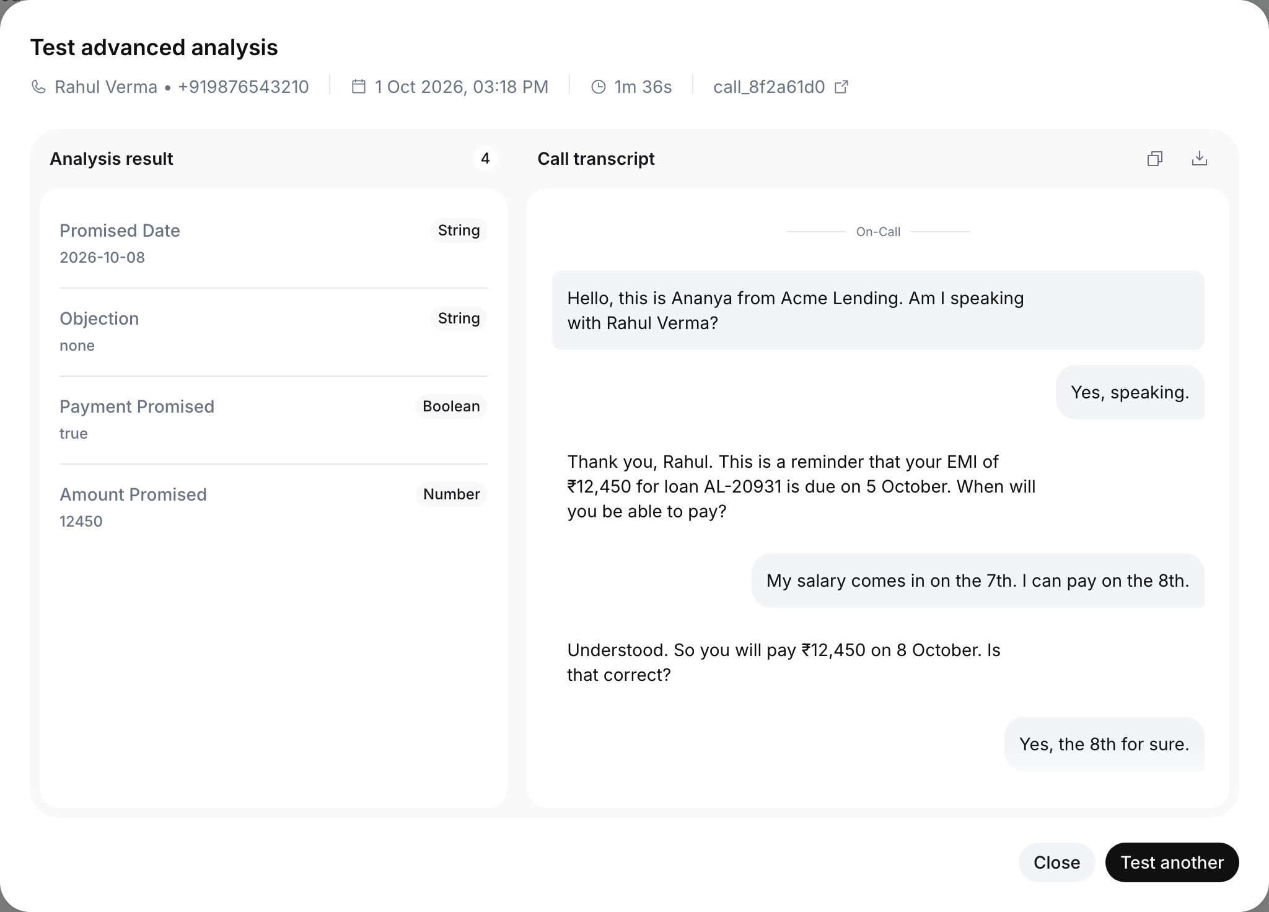Click the call date 1 Oct 2026, 03:18 PM

tap(462, 87)
